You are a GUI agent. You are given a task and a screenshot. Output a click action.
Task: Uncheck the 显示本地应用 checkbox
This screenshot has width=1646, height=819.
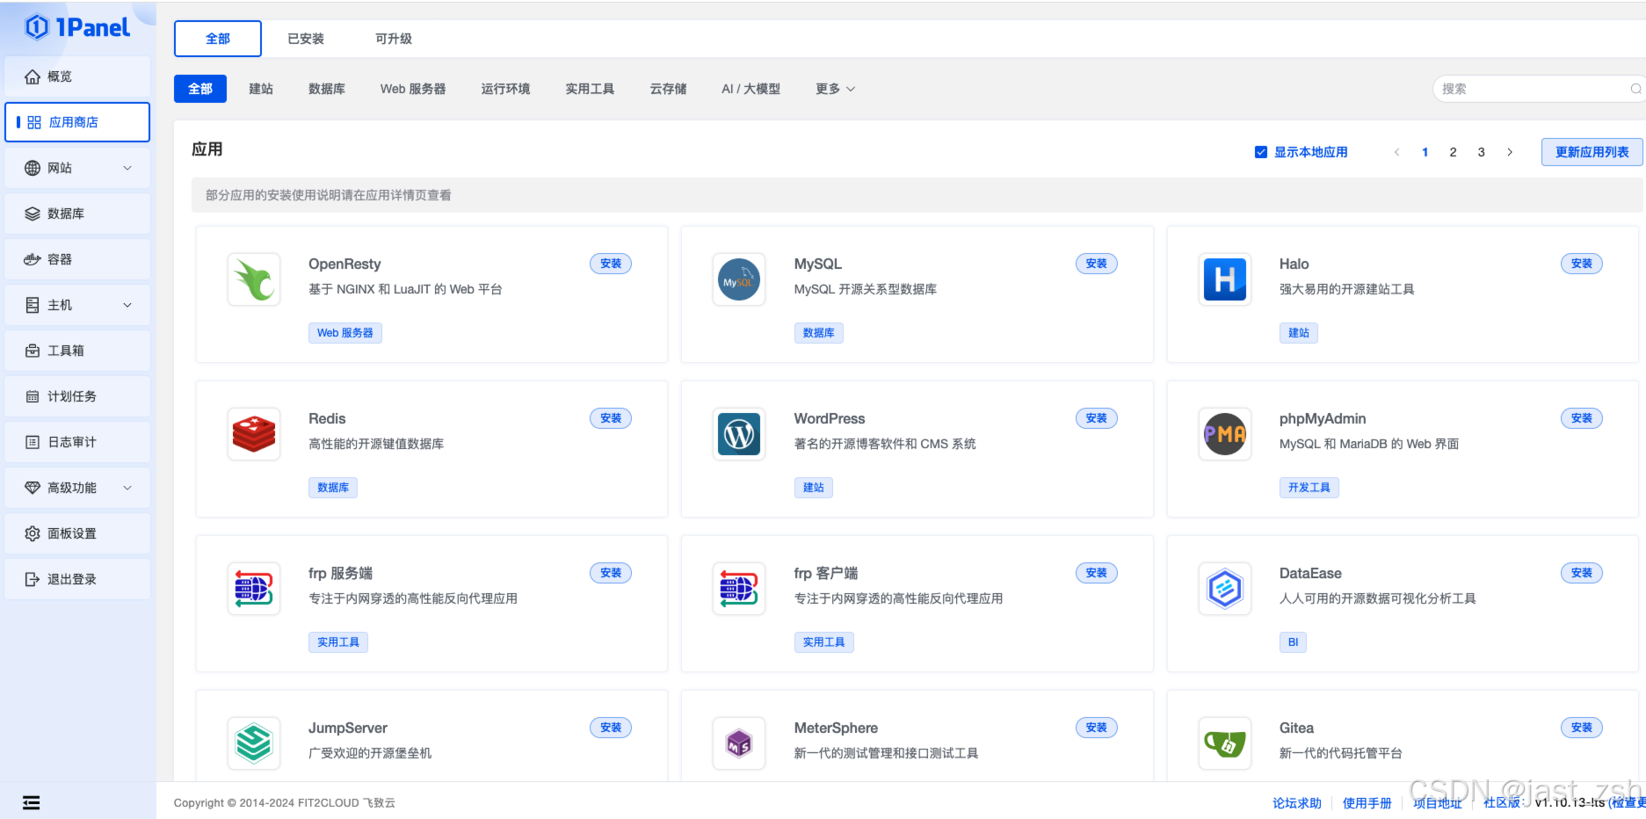coord(1261,152)
